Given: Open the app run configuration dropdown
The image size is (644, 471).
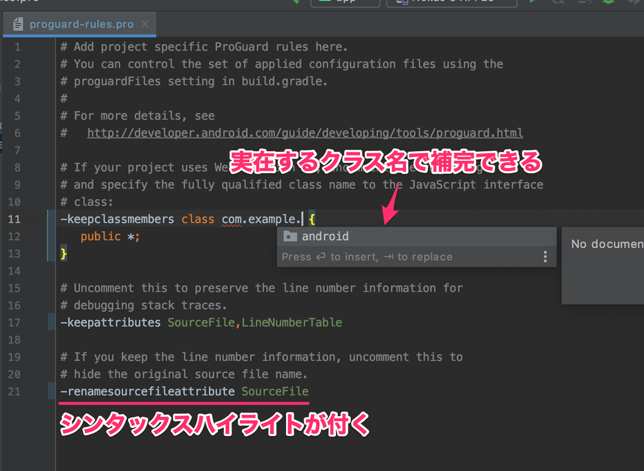Looking at the screenshot, I should pos(345,2).
